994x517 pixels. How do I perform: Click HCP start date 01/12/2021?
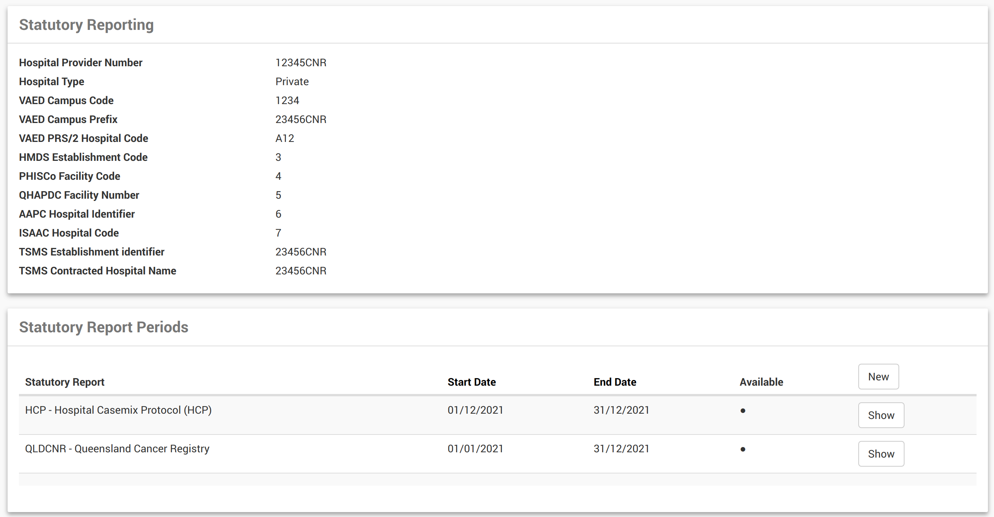point(475,410)
